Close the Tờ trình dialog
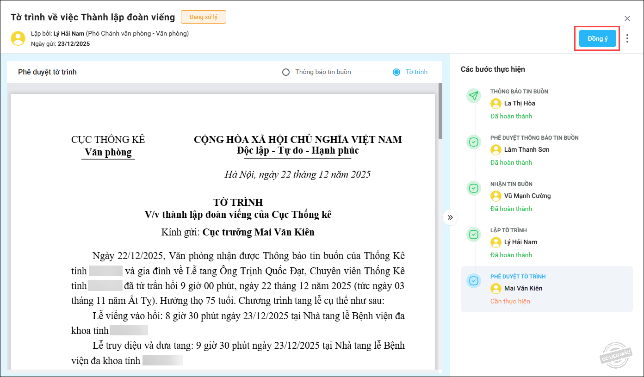 627,19
